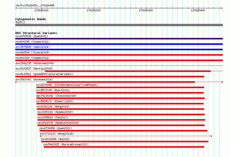Click the 5q35.2 band label
The width and height of the screenshot is (230, 157).
(20, 22)
